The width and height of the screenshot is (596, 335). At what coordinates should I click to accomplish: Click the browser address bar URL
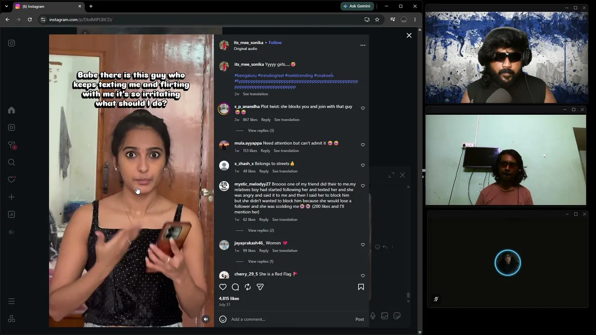81,20
